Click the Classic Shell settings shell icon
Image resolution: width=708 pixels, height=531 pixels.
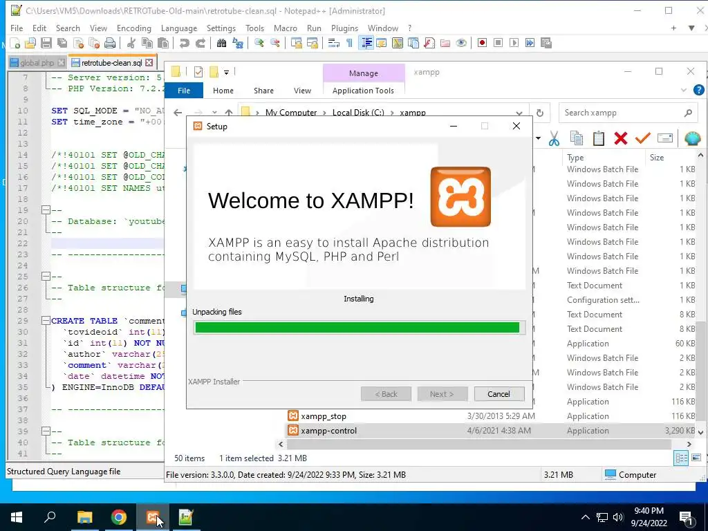(692, 138)
